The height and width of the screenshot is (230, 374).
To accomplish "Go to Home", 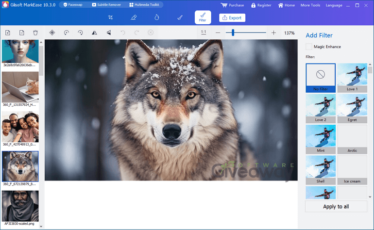I will [286, 5].
